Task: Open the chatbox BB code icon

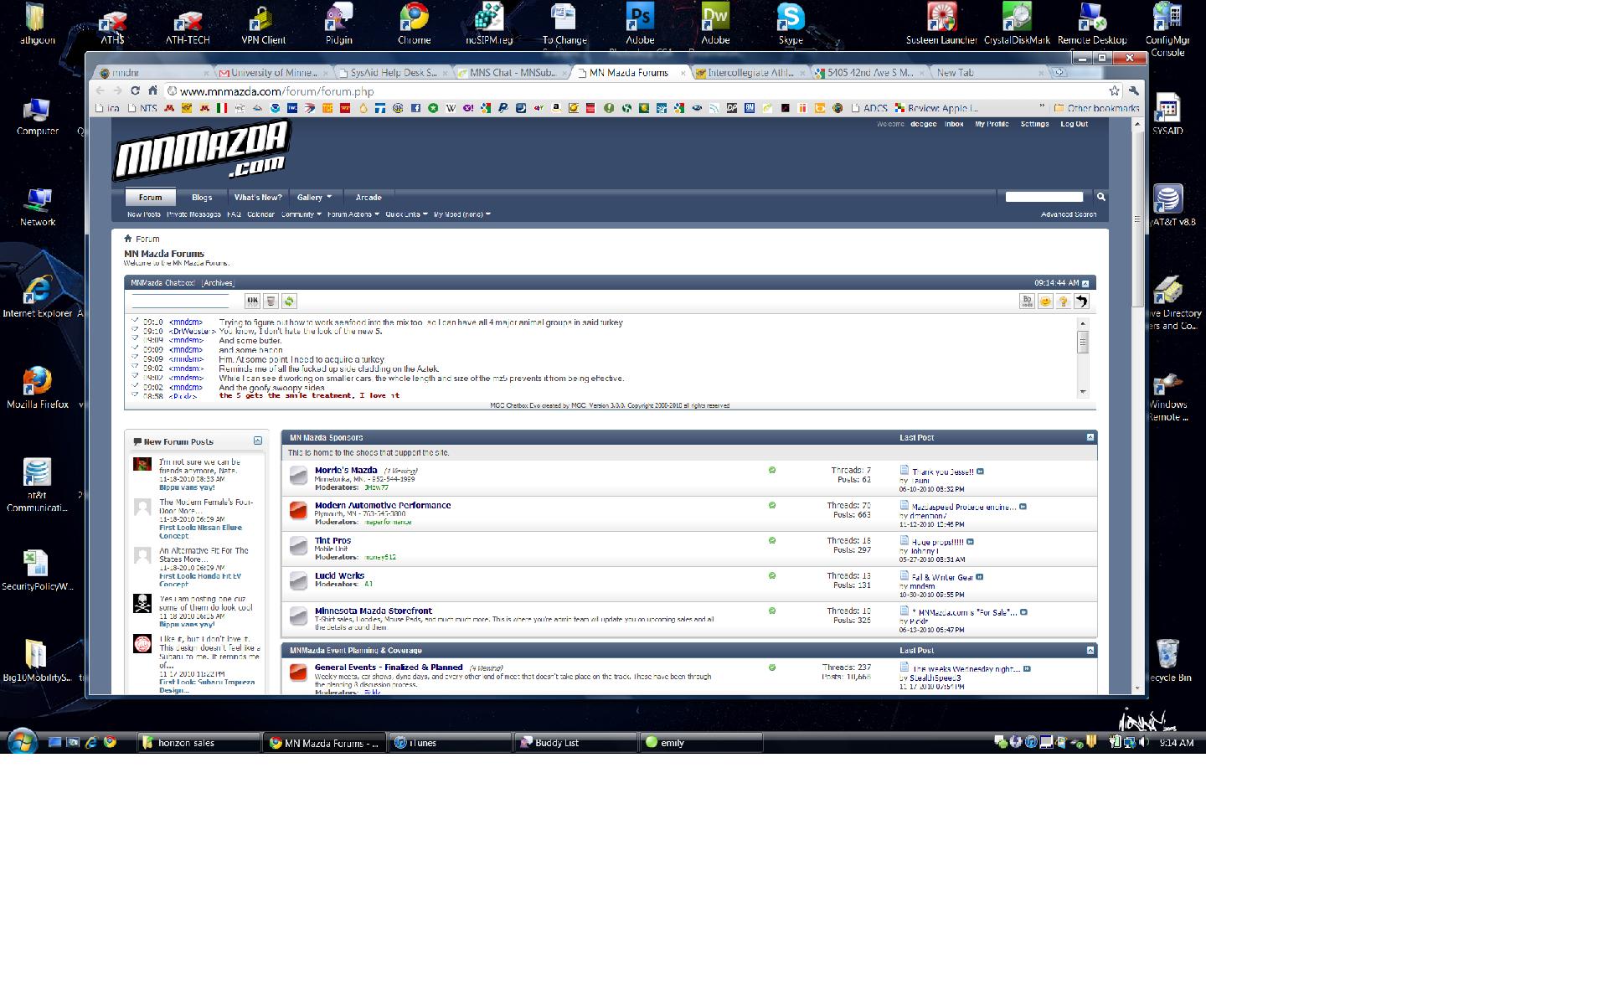Action: pyautogui.click(x=1027, y=301)
